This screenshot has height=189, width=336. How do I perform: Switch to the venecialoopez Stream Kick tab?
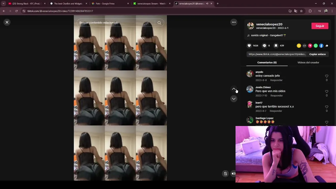[151, 4]
